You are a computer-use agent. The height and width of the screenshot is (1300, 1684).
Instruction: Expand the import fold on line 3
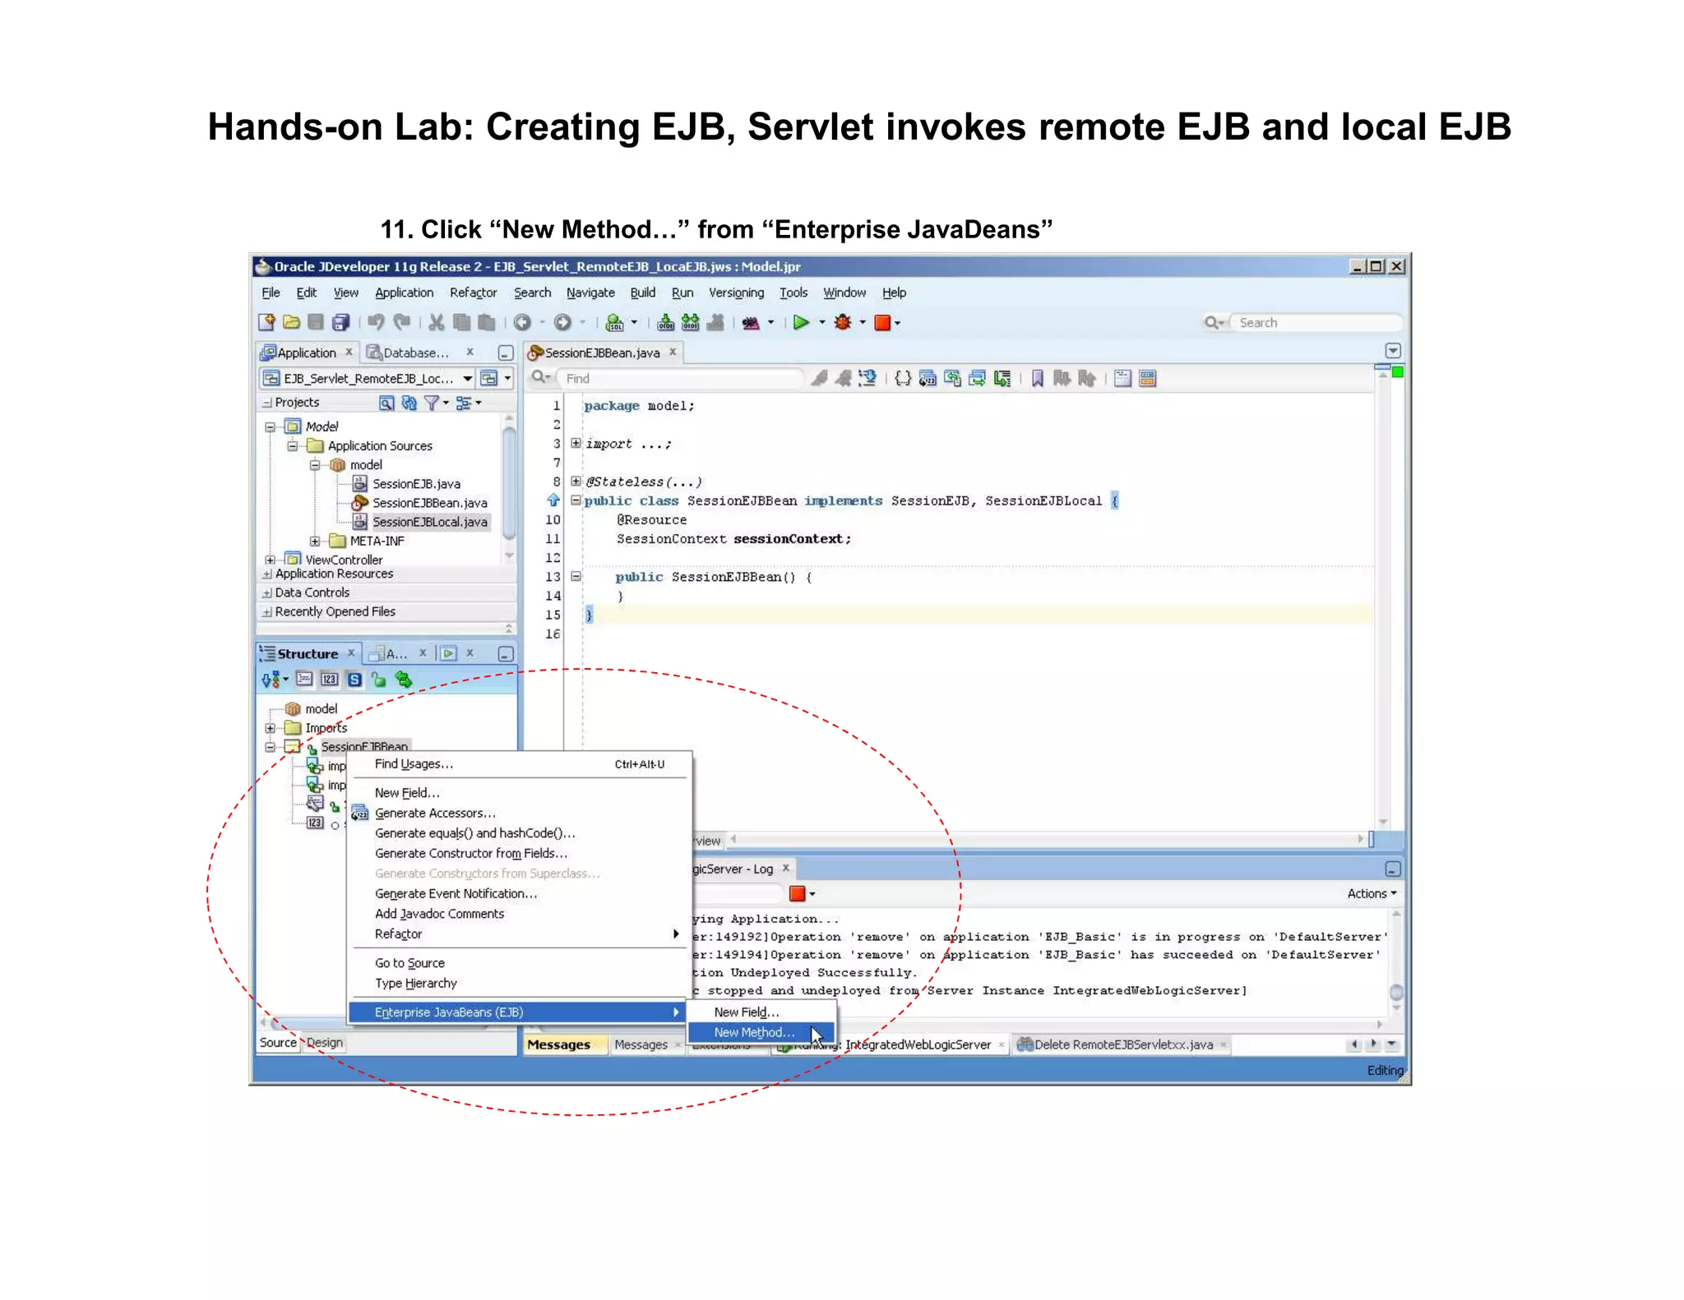pos(576,444)
